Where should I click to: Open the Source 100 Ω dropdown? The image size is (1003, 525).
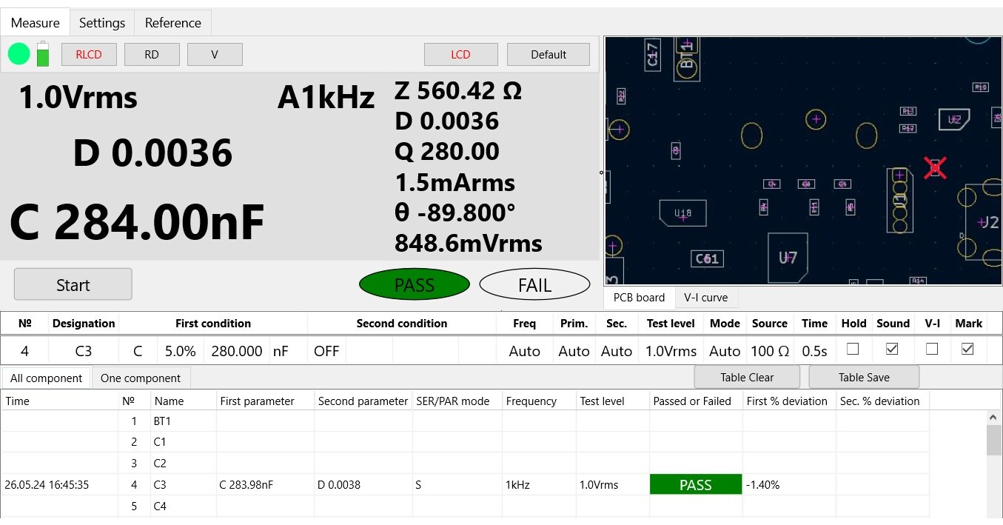pyautogui.click(x=770, y=351)
